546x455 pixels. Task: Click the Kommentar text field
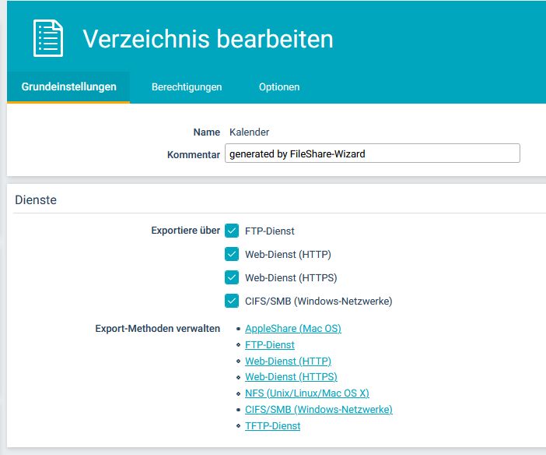[372, 153]
